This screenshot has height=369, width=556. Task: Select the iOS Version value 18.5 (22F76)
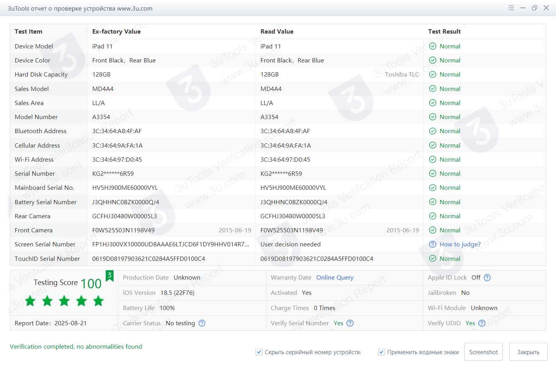tap(178, 293)
